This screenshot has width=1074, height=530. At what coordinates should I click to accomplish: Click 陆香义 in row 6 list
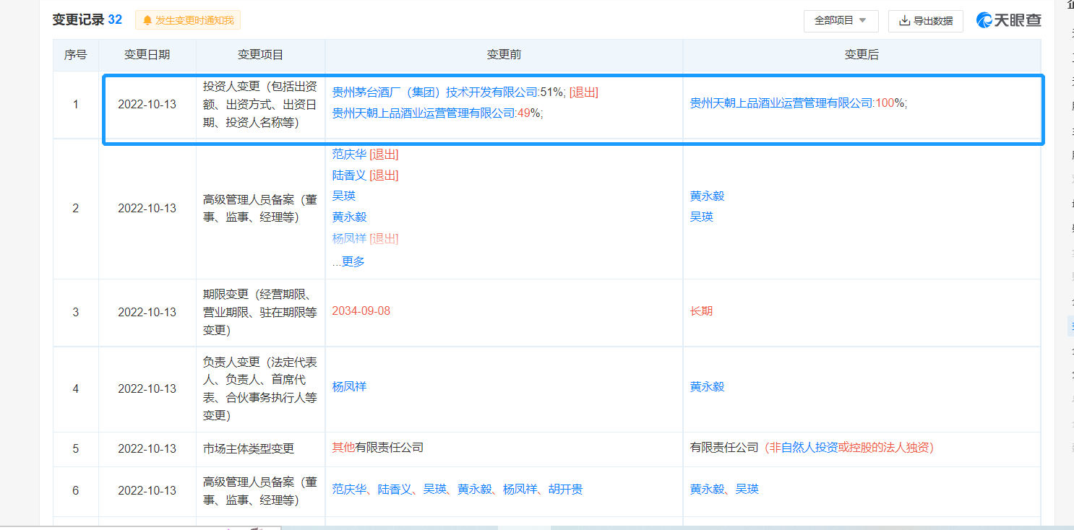tap(395, 489)
